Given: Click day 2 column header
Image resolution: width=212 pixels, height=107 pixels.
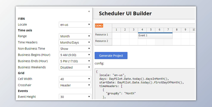Looking at the screenshot, I should pyautogui.click(x=125, y=30).
